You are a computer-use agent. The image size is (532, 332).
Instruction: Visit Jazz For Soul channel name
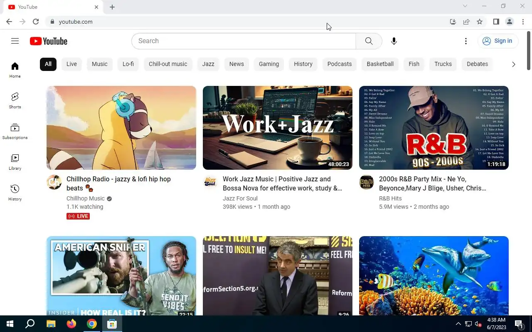pos(240,198)
